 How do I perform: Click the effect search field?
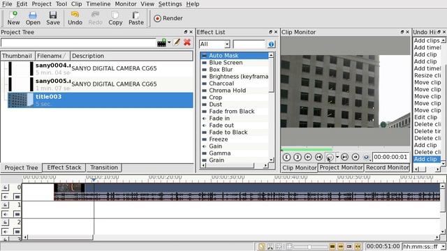(x=249, y=44)
